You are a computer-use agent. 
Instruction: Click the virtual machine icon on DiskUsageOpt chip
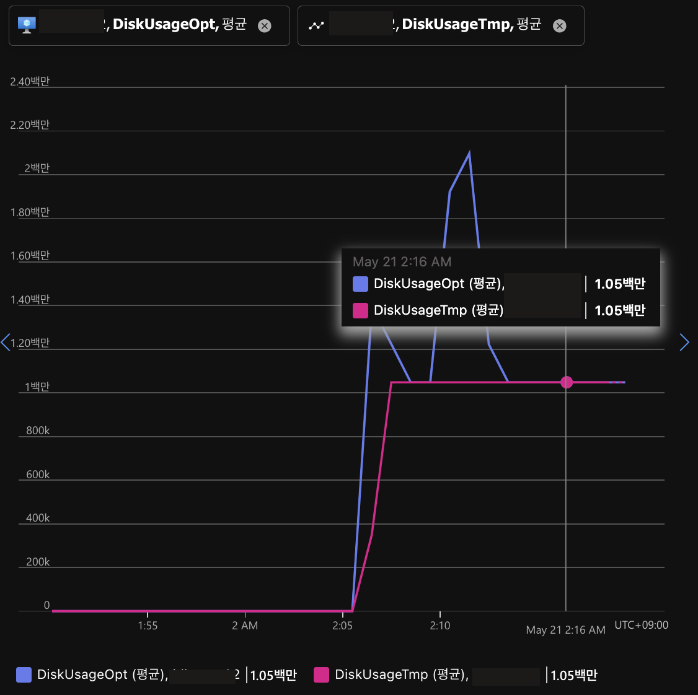(27, 25)
